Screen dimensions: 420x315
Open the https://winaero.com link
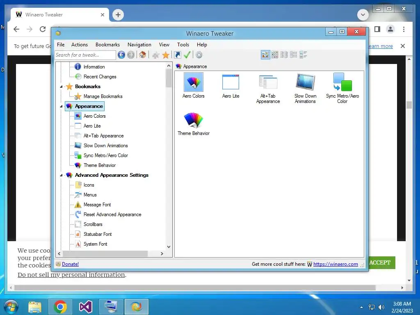pyautogui.click(x=336, y=264)
